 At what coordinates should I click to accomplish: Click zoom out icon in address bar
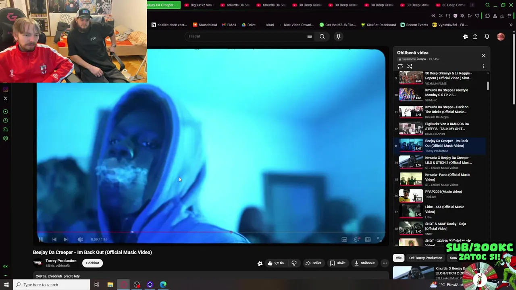pyautogui.click(x=433, y=16)
